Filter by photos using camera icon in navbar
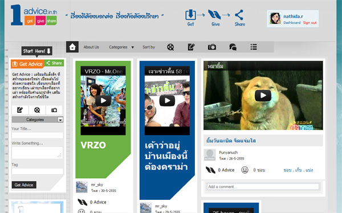The height and width of the screenshot is (213, 342). pyautogui.click(x=212, y=47)
